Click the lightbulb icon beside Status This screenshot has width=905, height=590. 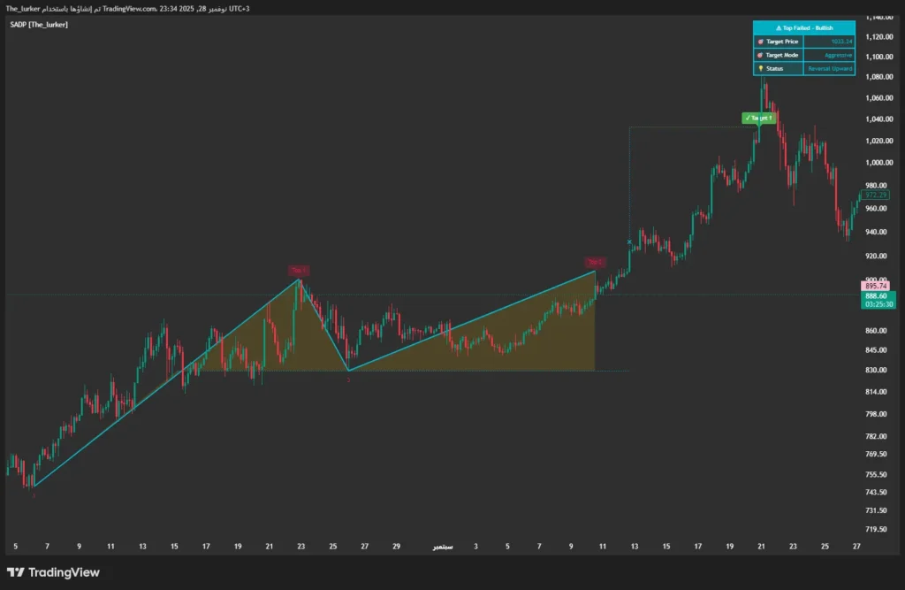click(x=760, y=69)
